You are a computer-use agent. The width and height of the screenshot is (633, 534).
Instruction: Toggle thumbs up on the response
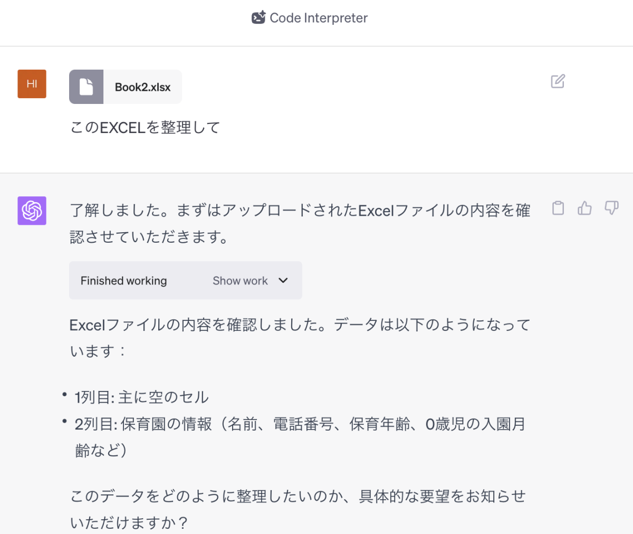coord(584,208)
